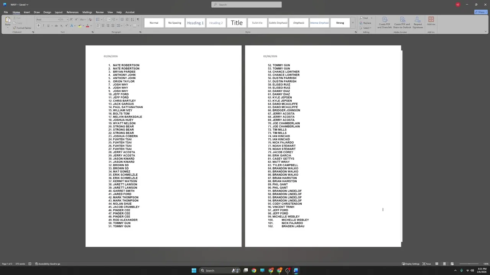Adjust the zoom slider in status bar
The height and width of the screenshot is (275, 490).
tap(469, 264)
